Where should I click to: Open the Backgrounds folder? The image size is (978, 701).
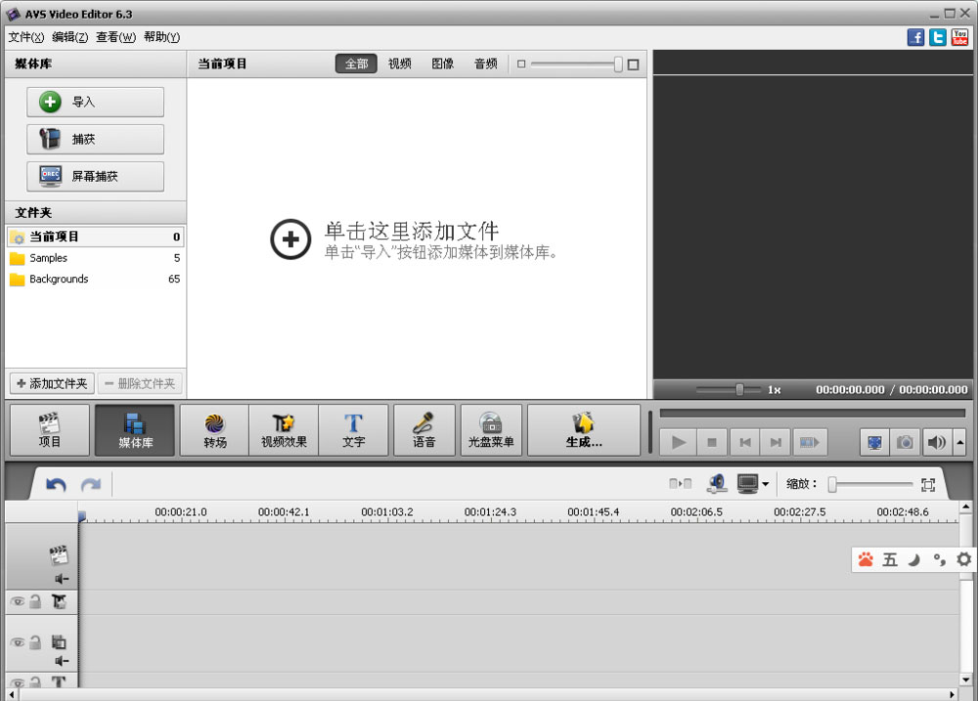[x=96, y=279]
